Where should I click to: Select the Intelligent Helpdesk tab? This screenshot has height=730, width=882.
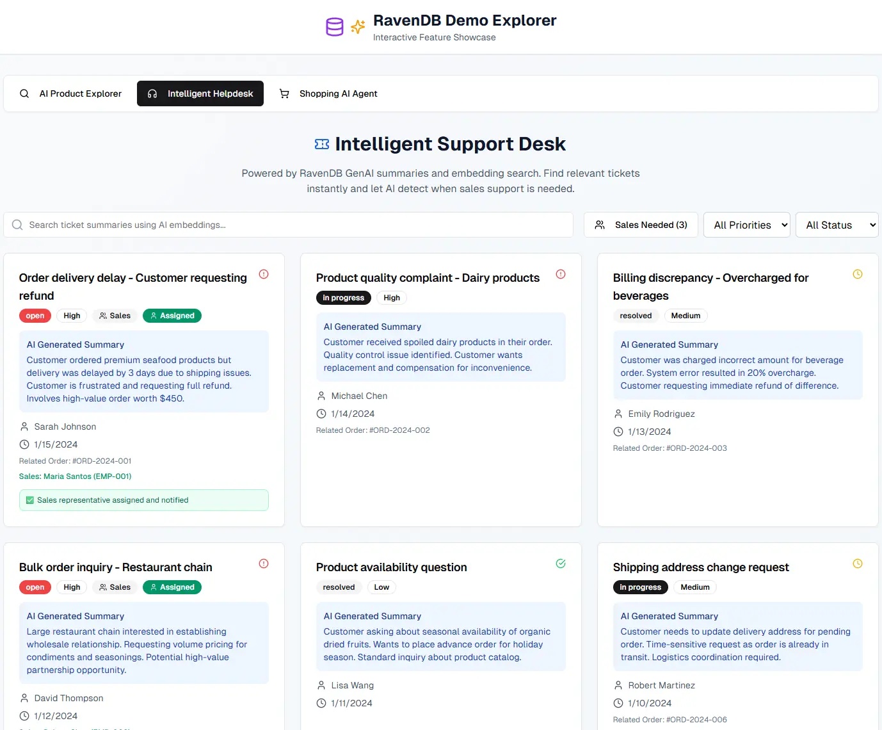[200, 93]
